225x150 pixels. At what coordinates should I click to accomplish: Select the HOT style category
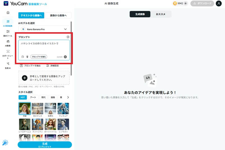click(x=23, y=97)
